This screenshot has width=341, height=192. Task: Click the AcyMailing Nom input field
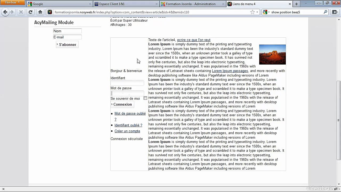pos(67,31)
